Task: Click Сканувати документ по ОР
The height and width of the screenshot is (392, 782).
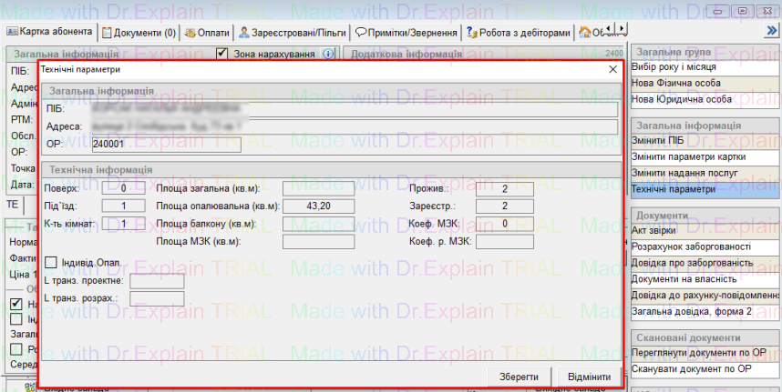Action: 705,369
